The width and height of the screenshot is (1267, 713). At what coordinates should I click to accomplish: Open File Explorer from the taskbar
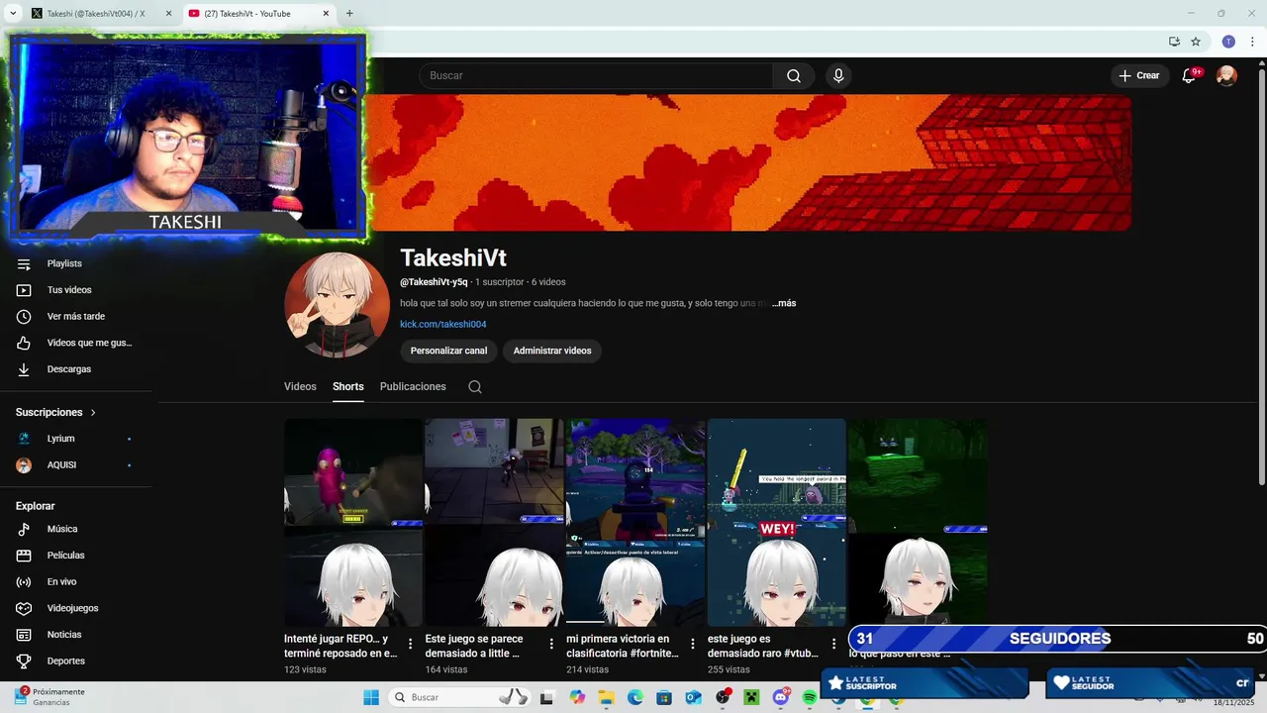point(606,698)
